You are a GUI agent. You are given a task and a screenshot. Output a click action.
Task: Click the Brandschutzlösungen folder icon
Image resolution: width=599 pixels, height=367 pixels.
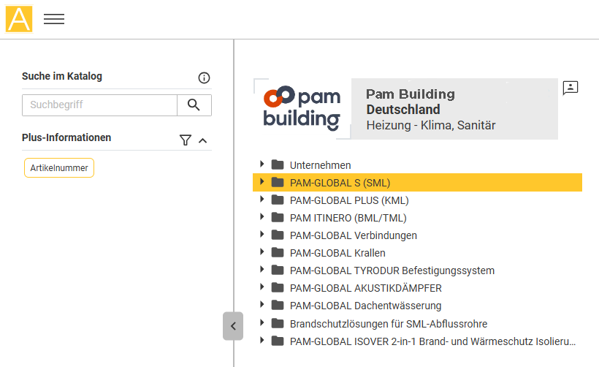coord(278,323)
